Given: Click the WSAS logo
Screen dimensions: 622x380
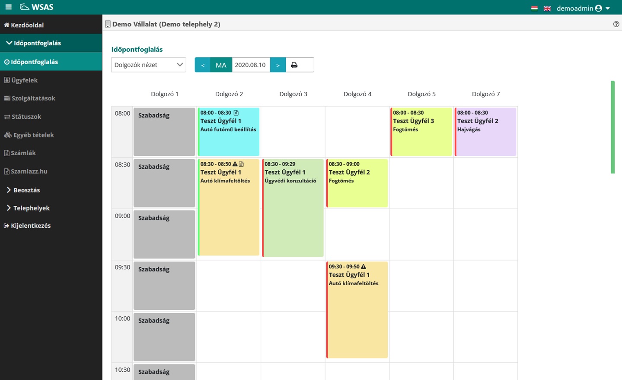Looking at the screenshot, I should (37, 7).
